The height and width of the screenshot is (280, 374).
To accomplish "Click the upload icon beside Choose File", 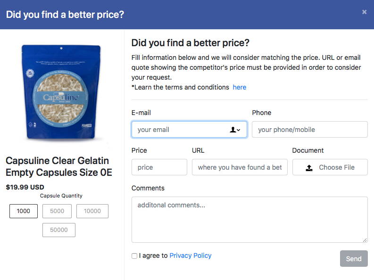I will [309, 168].
